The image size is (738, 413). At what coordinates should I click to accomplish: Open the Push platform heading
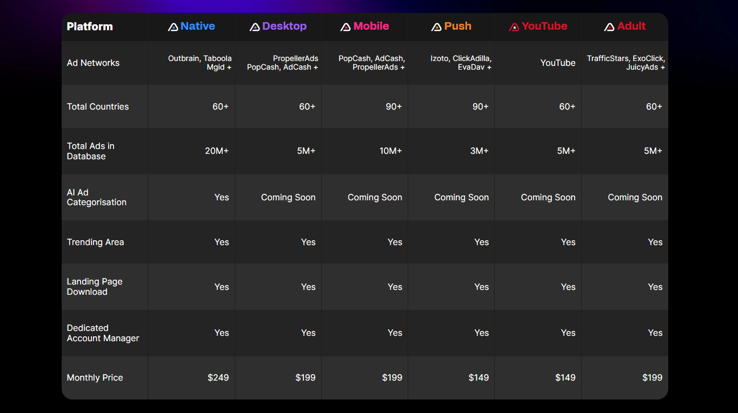[458, 26]
